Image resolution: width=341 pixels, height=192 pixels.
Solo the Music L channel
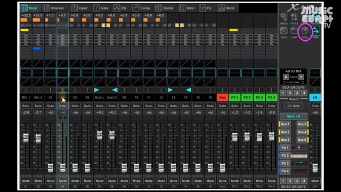pyautogui.click(x=100, y=106)
